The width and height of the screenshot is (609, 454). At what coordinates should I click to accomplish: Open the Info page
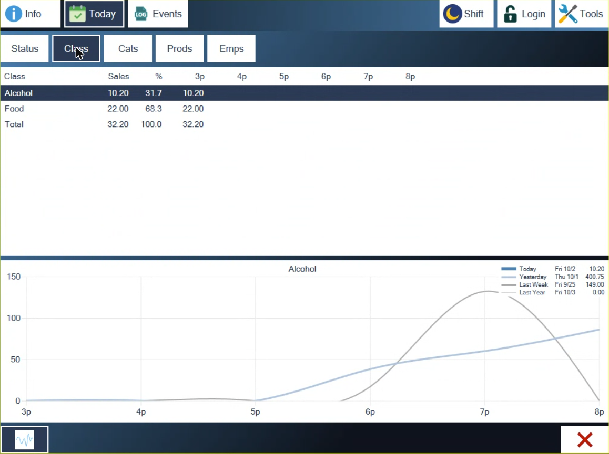31,14
